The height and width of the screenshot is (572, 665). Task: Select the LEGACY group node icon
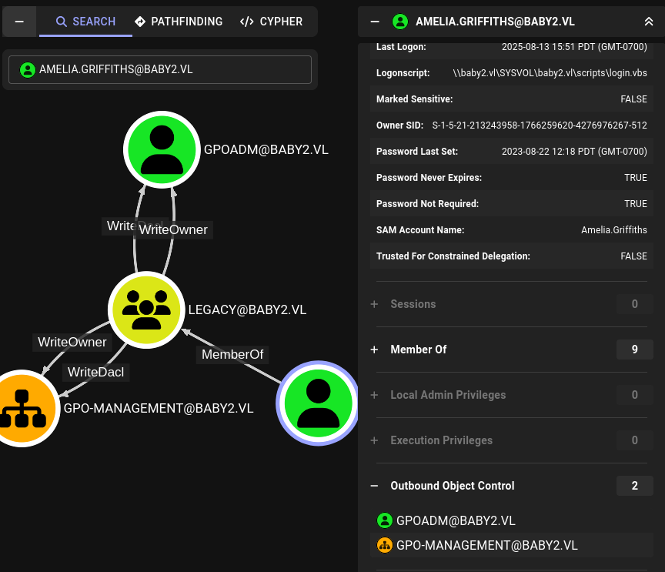146,309
